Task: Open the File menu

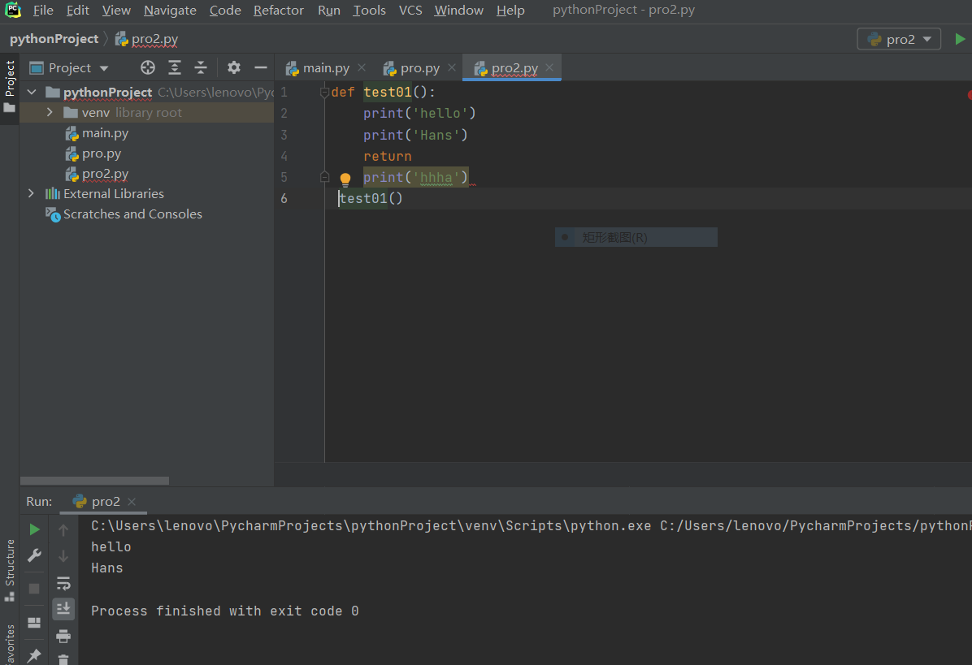Action: [x=43, y=11]
